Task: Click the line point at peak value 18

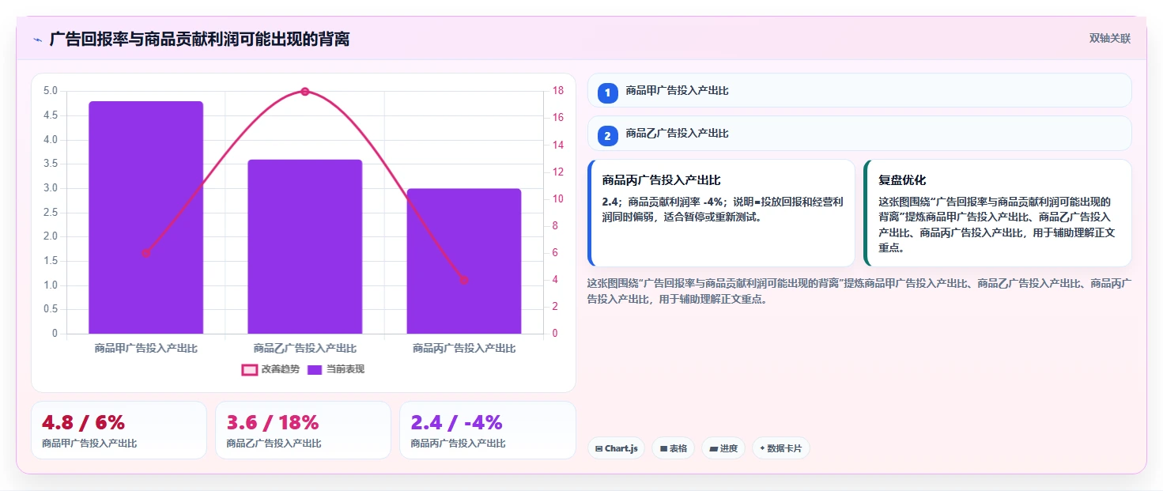Action: point(305,92)
